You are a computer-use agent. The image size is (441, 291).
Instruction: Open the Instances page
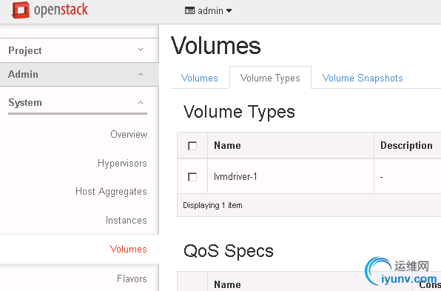(127, 220)
